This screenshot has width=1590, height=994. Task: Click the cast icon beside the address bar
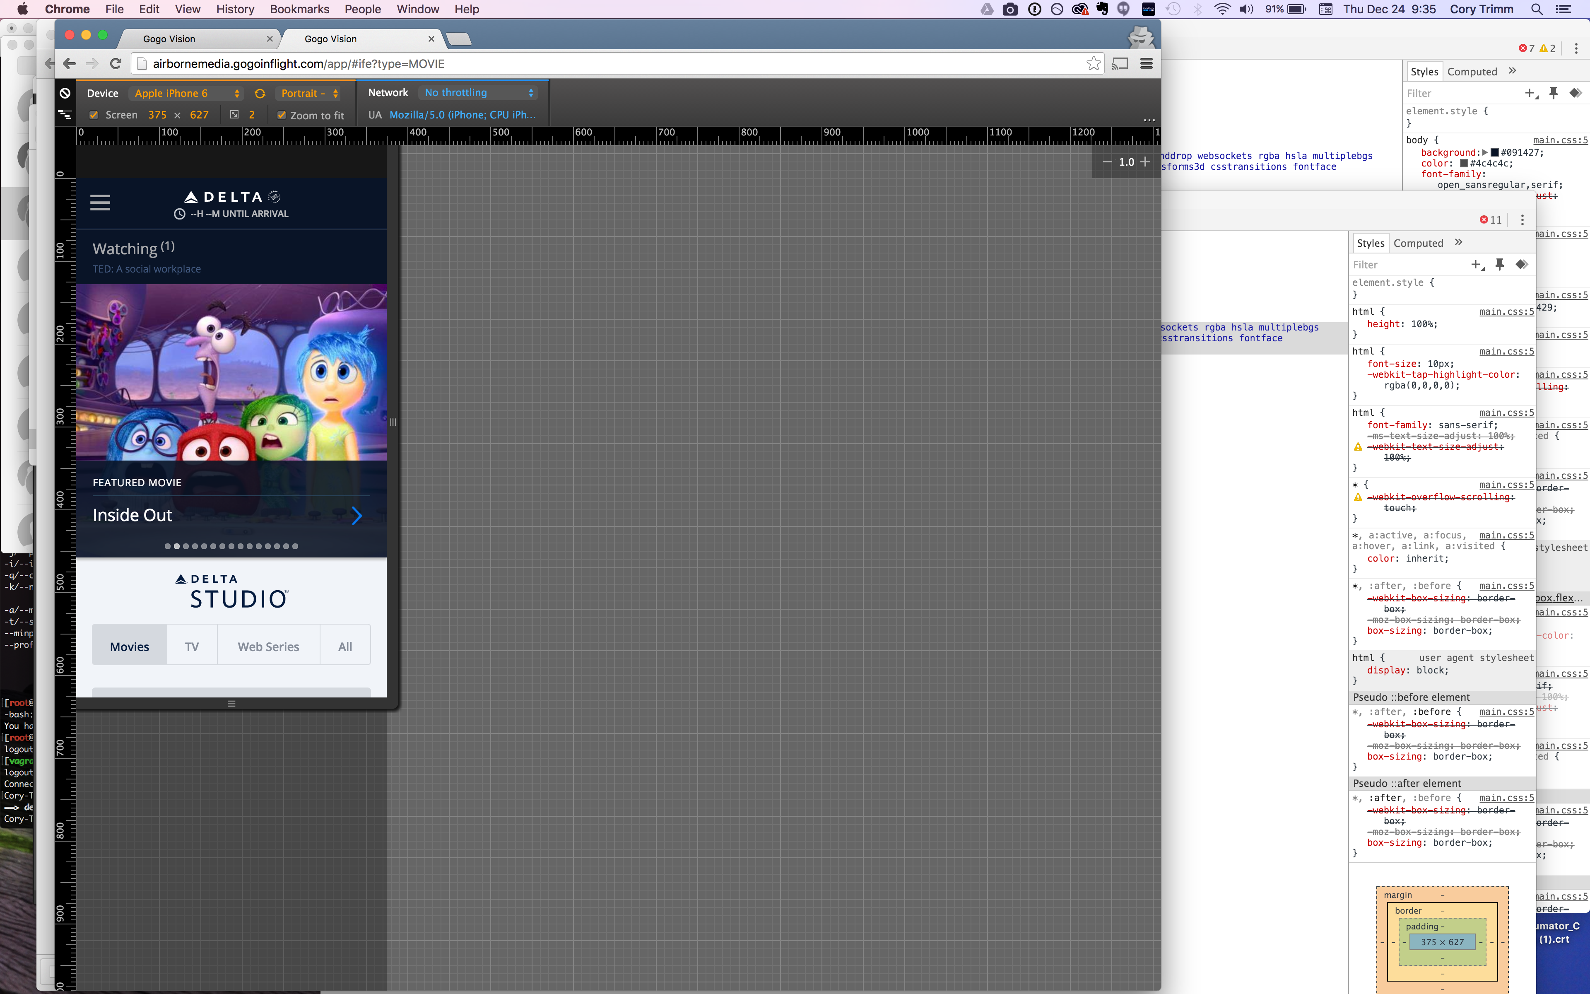click(1120, 64)
